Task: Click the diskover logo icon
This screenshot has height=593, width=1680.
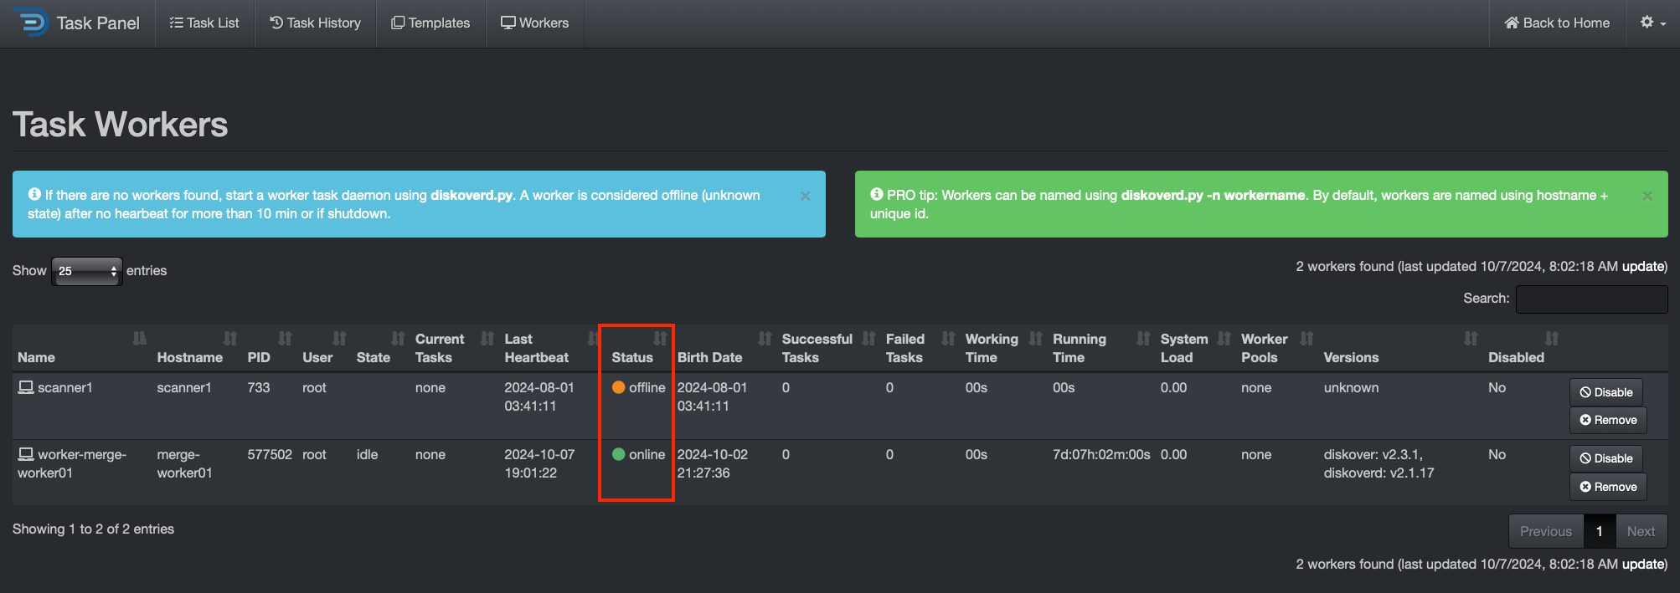Action: click(31, 23)
